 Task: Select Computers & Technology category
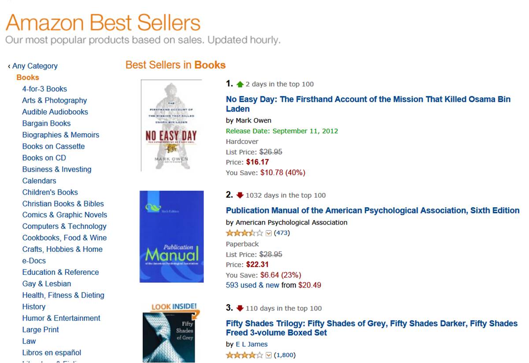64,226
